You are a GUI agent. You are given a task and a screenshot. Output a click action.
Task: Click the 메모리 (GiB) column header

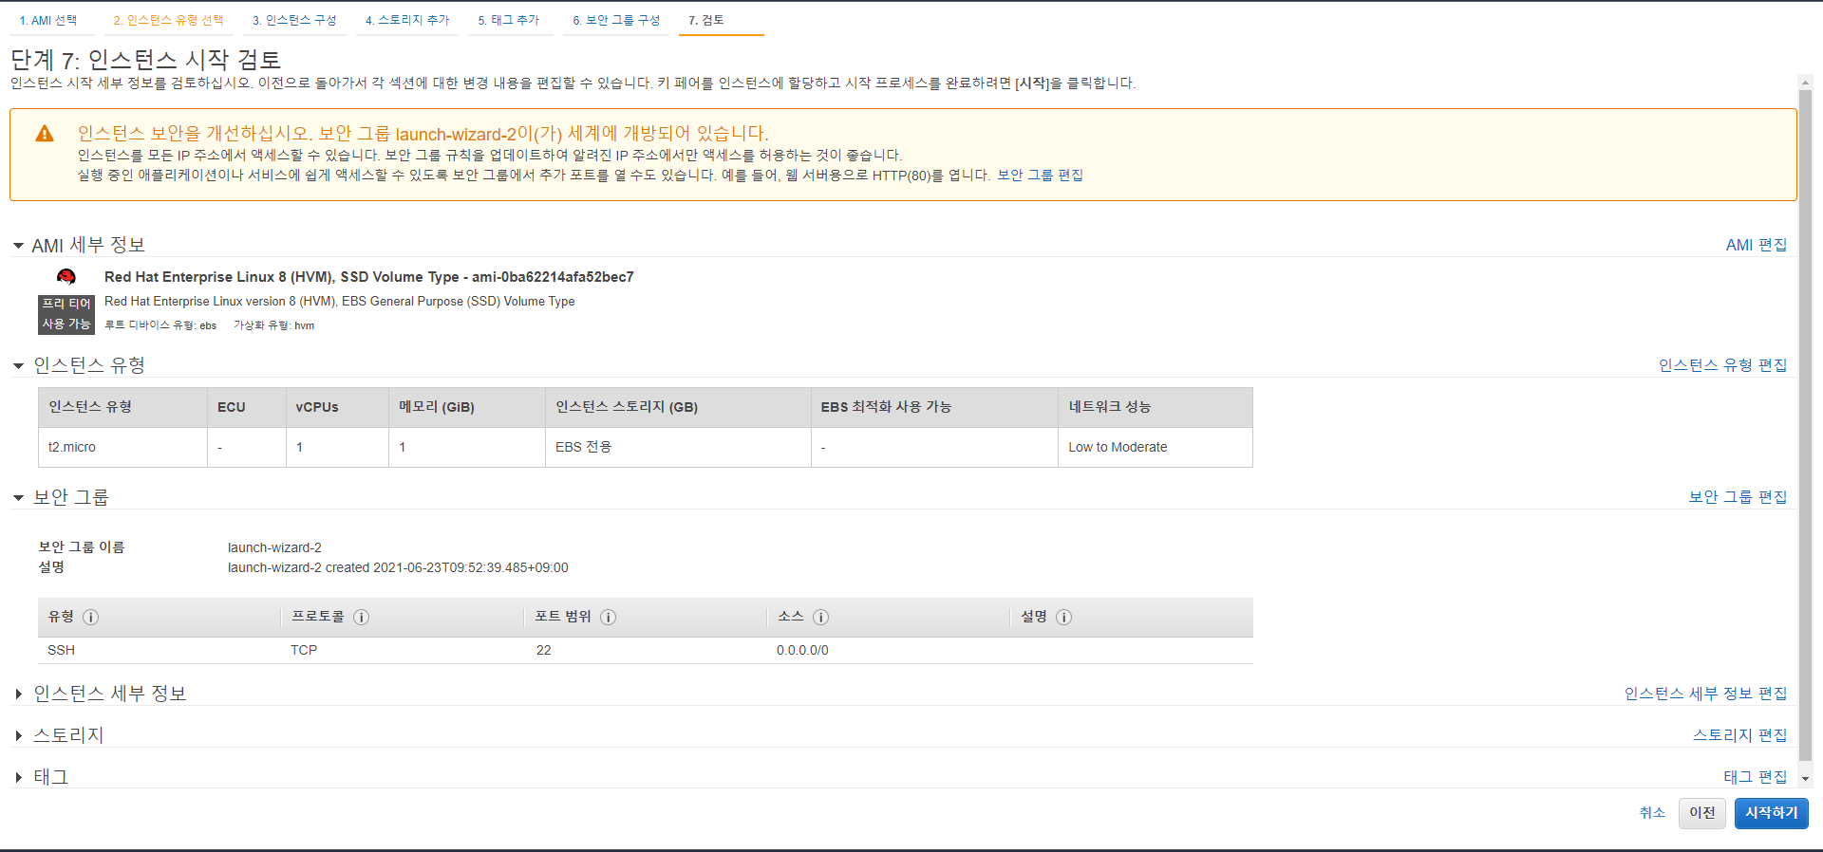point(467,407)
